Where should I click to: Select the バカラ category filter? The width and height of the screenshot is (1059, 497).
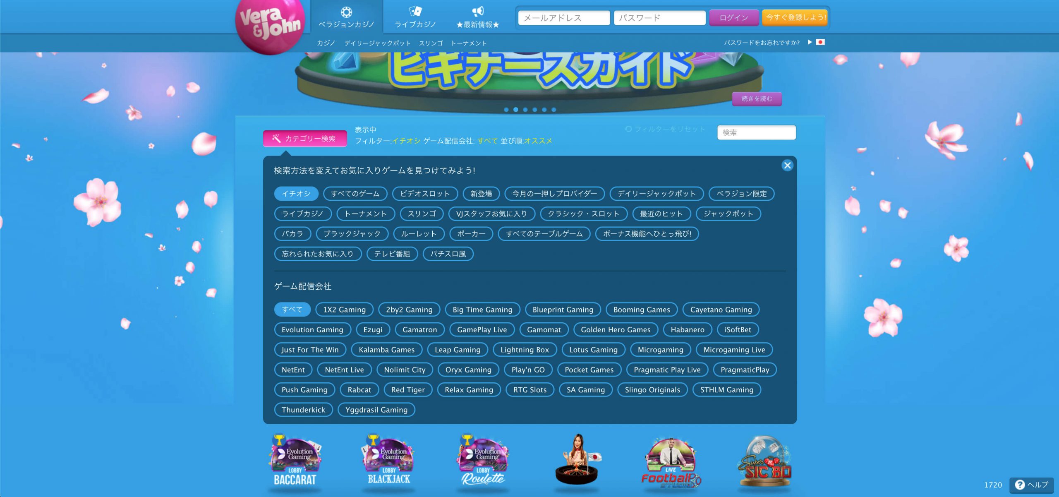pyautogui.click(x=292, y=234)
